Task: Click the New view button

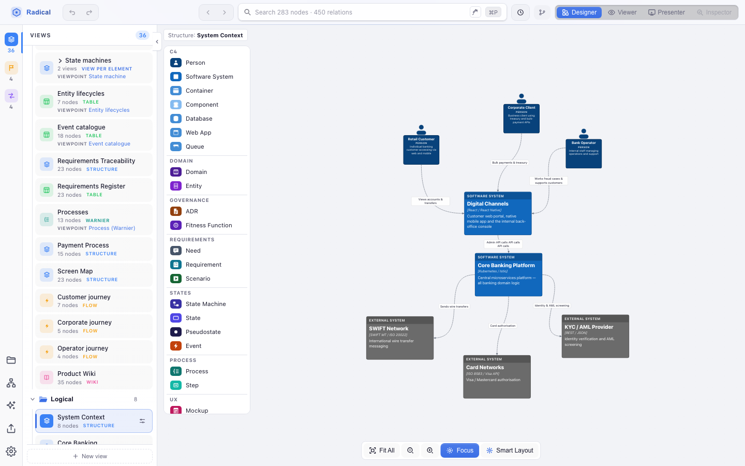Action: click(x=90, y=456)
